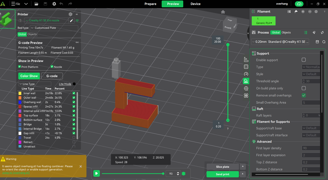
Task: Toggle Print Platform checkbox
Action: coord(20,66)
